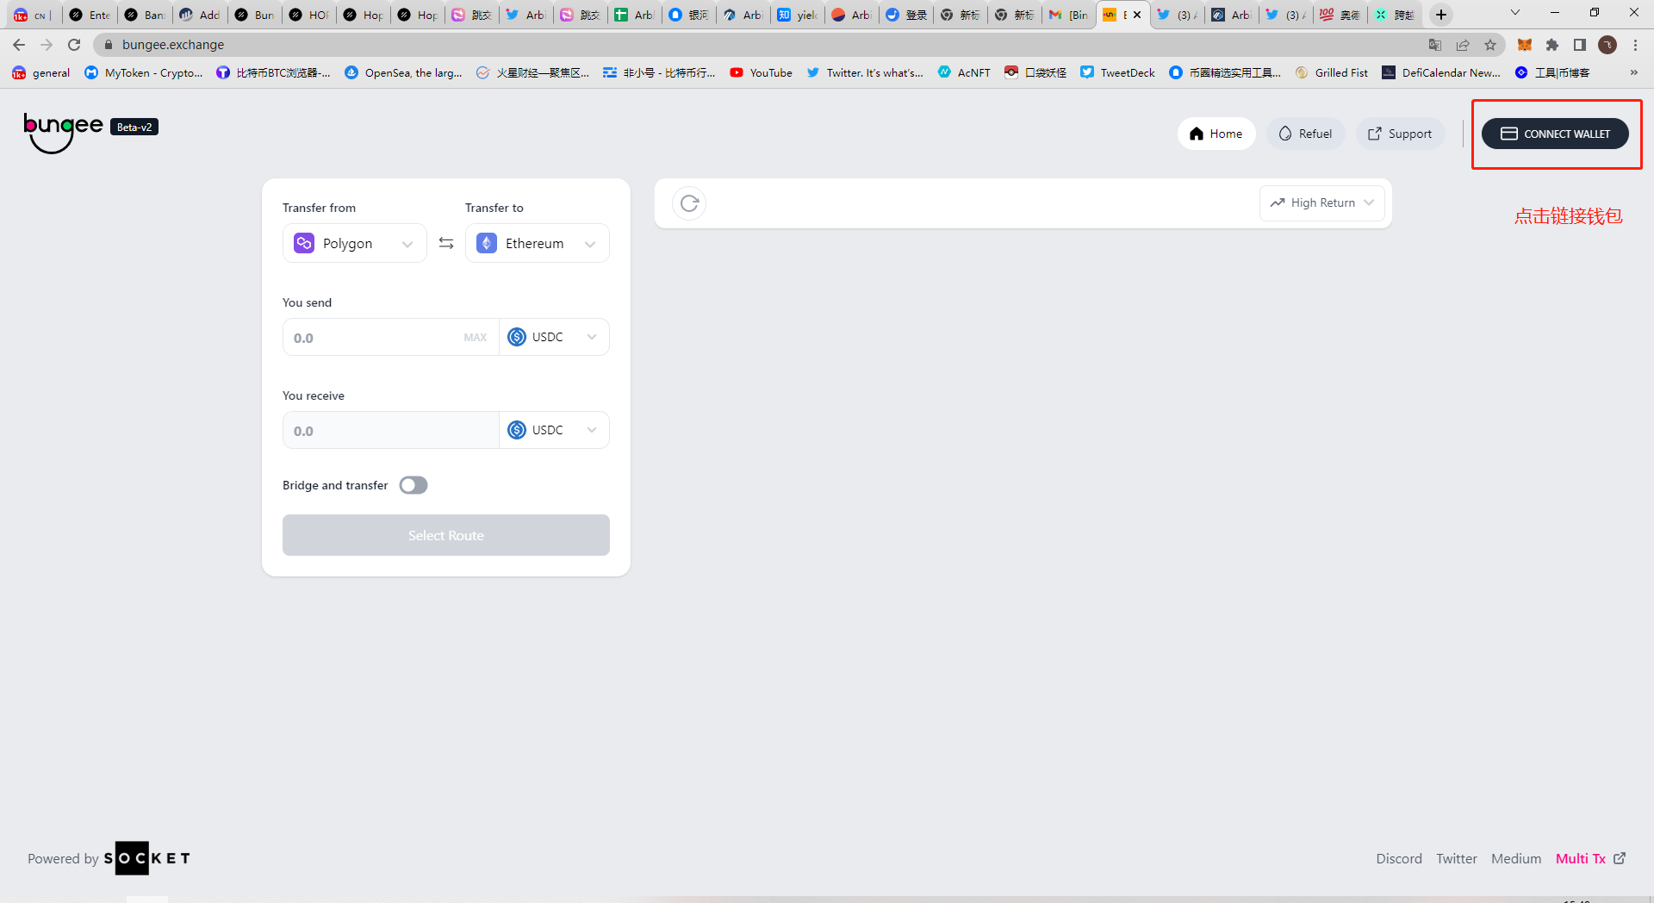Open the MetaMask fox extension icon
Image resolution: width=1654 pixels, height=903 pixels.
pyautogui.click(x=1524, y=45)
